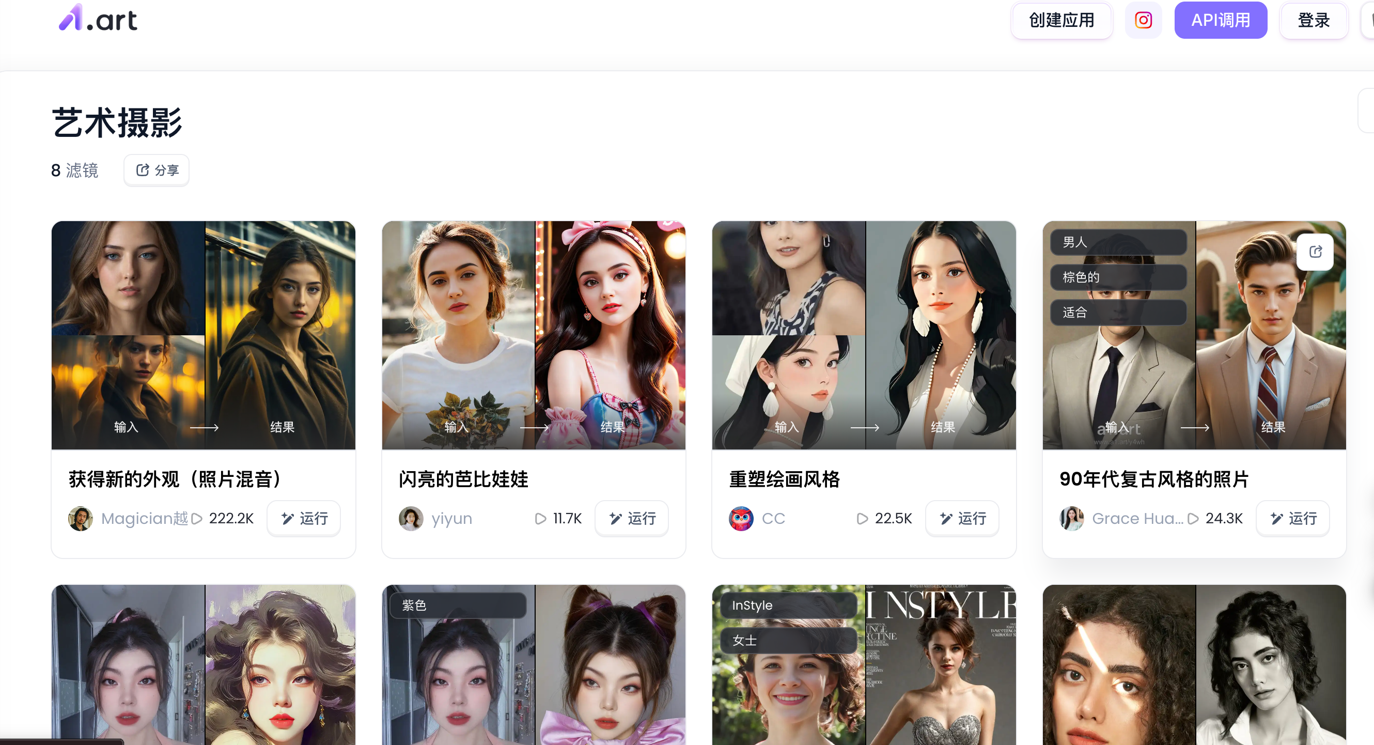Click Magician越 author avatar
The image size is (1374, 745).
point(81,518)
